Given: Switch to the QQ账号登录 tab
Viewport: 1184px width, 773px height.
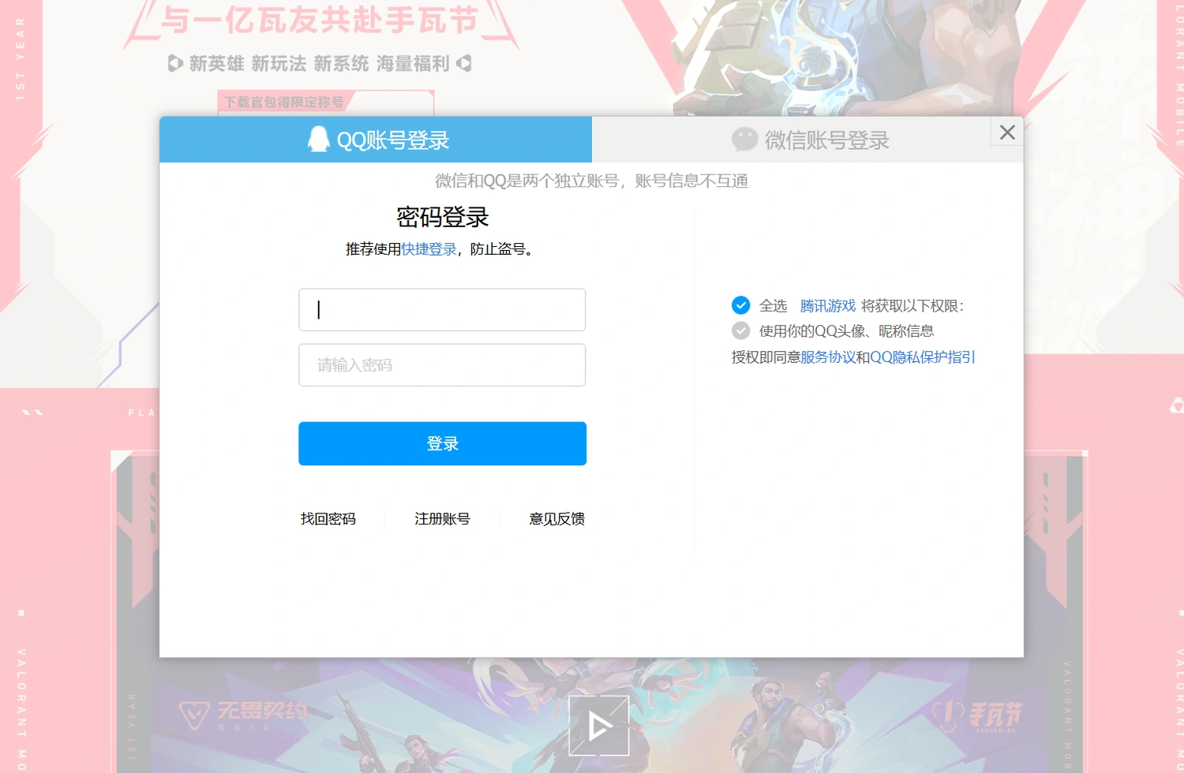Looking at the screenshot, I should coord(376,140).
